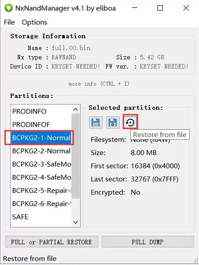Select the PRODINFOF partition
Image resolution: width=199 pixels, height=265 pixels.
pos(41,125)
